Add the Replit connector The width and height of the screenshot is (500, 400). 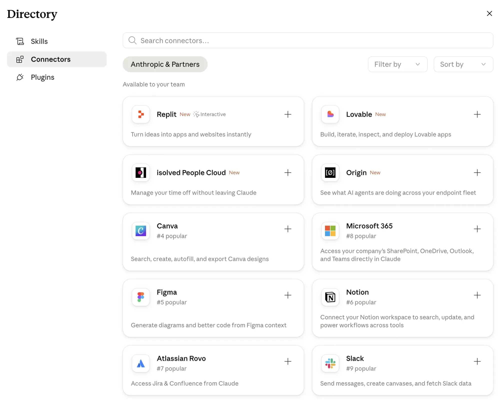[x=288, y=114]
